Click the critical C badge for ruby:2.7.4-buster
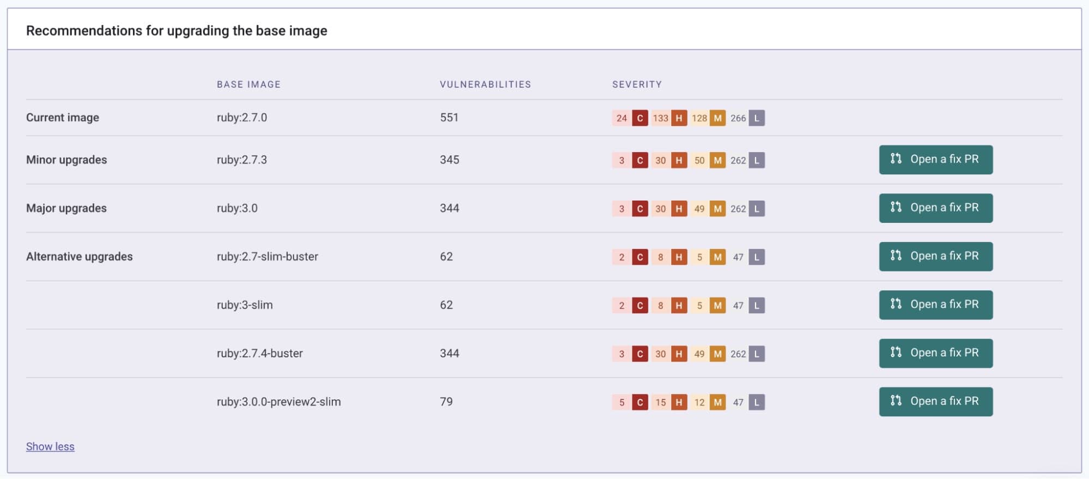The height and width of the screenshot is (479, 1089). pos(640,354)
